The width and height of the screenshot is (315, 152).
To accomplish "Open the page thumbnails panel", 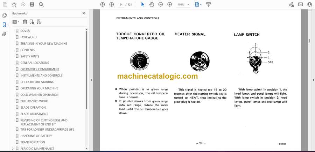I will (x=4, y=15).
